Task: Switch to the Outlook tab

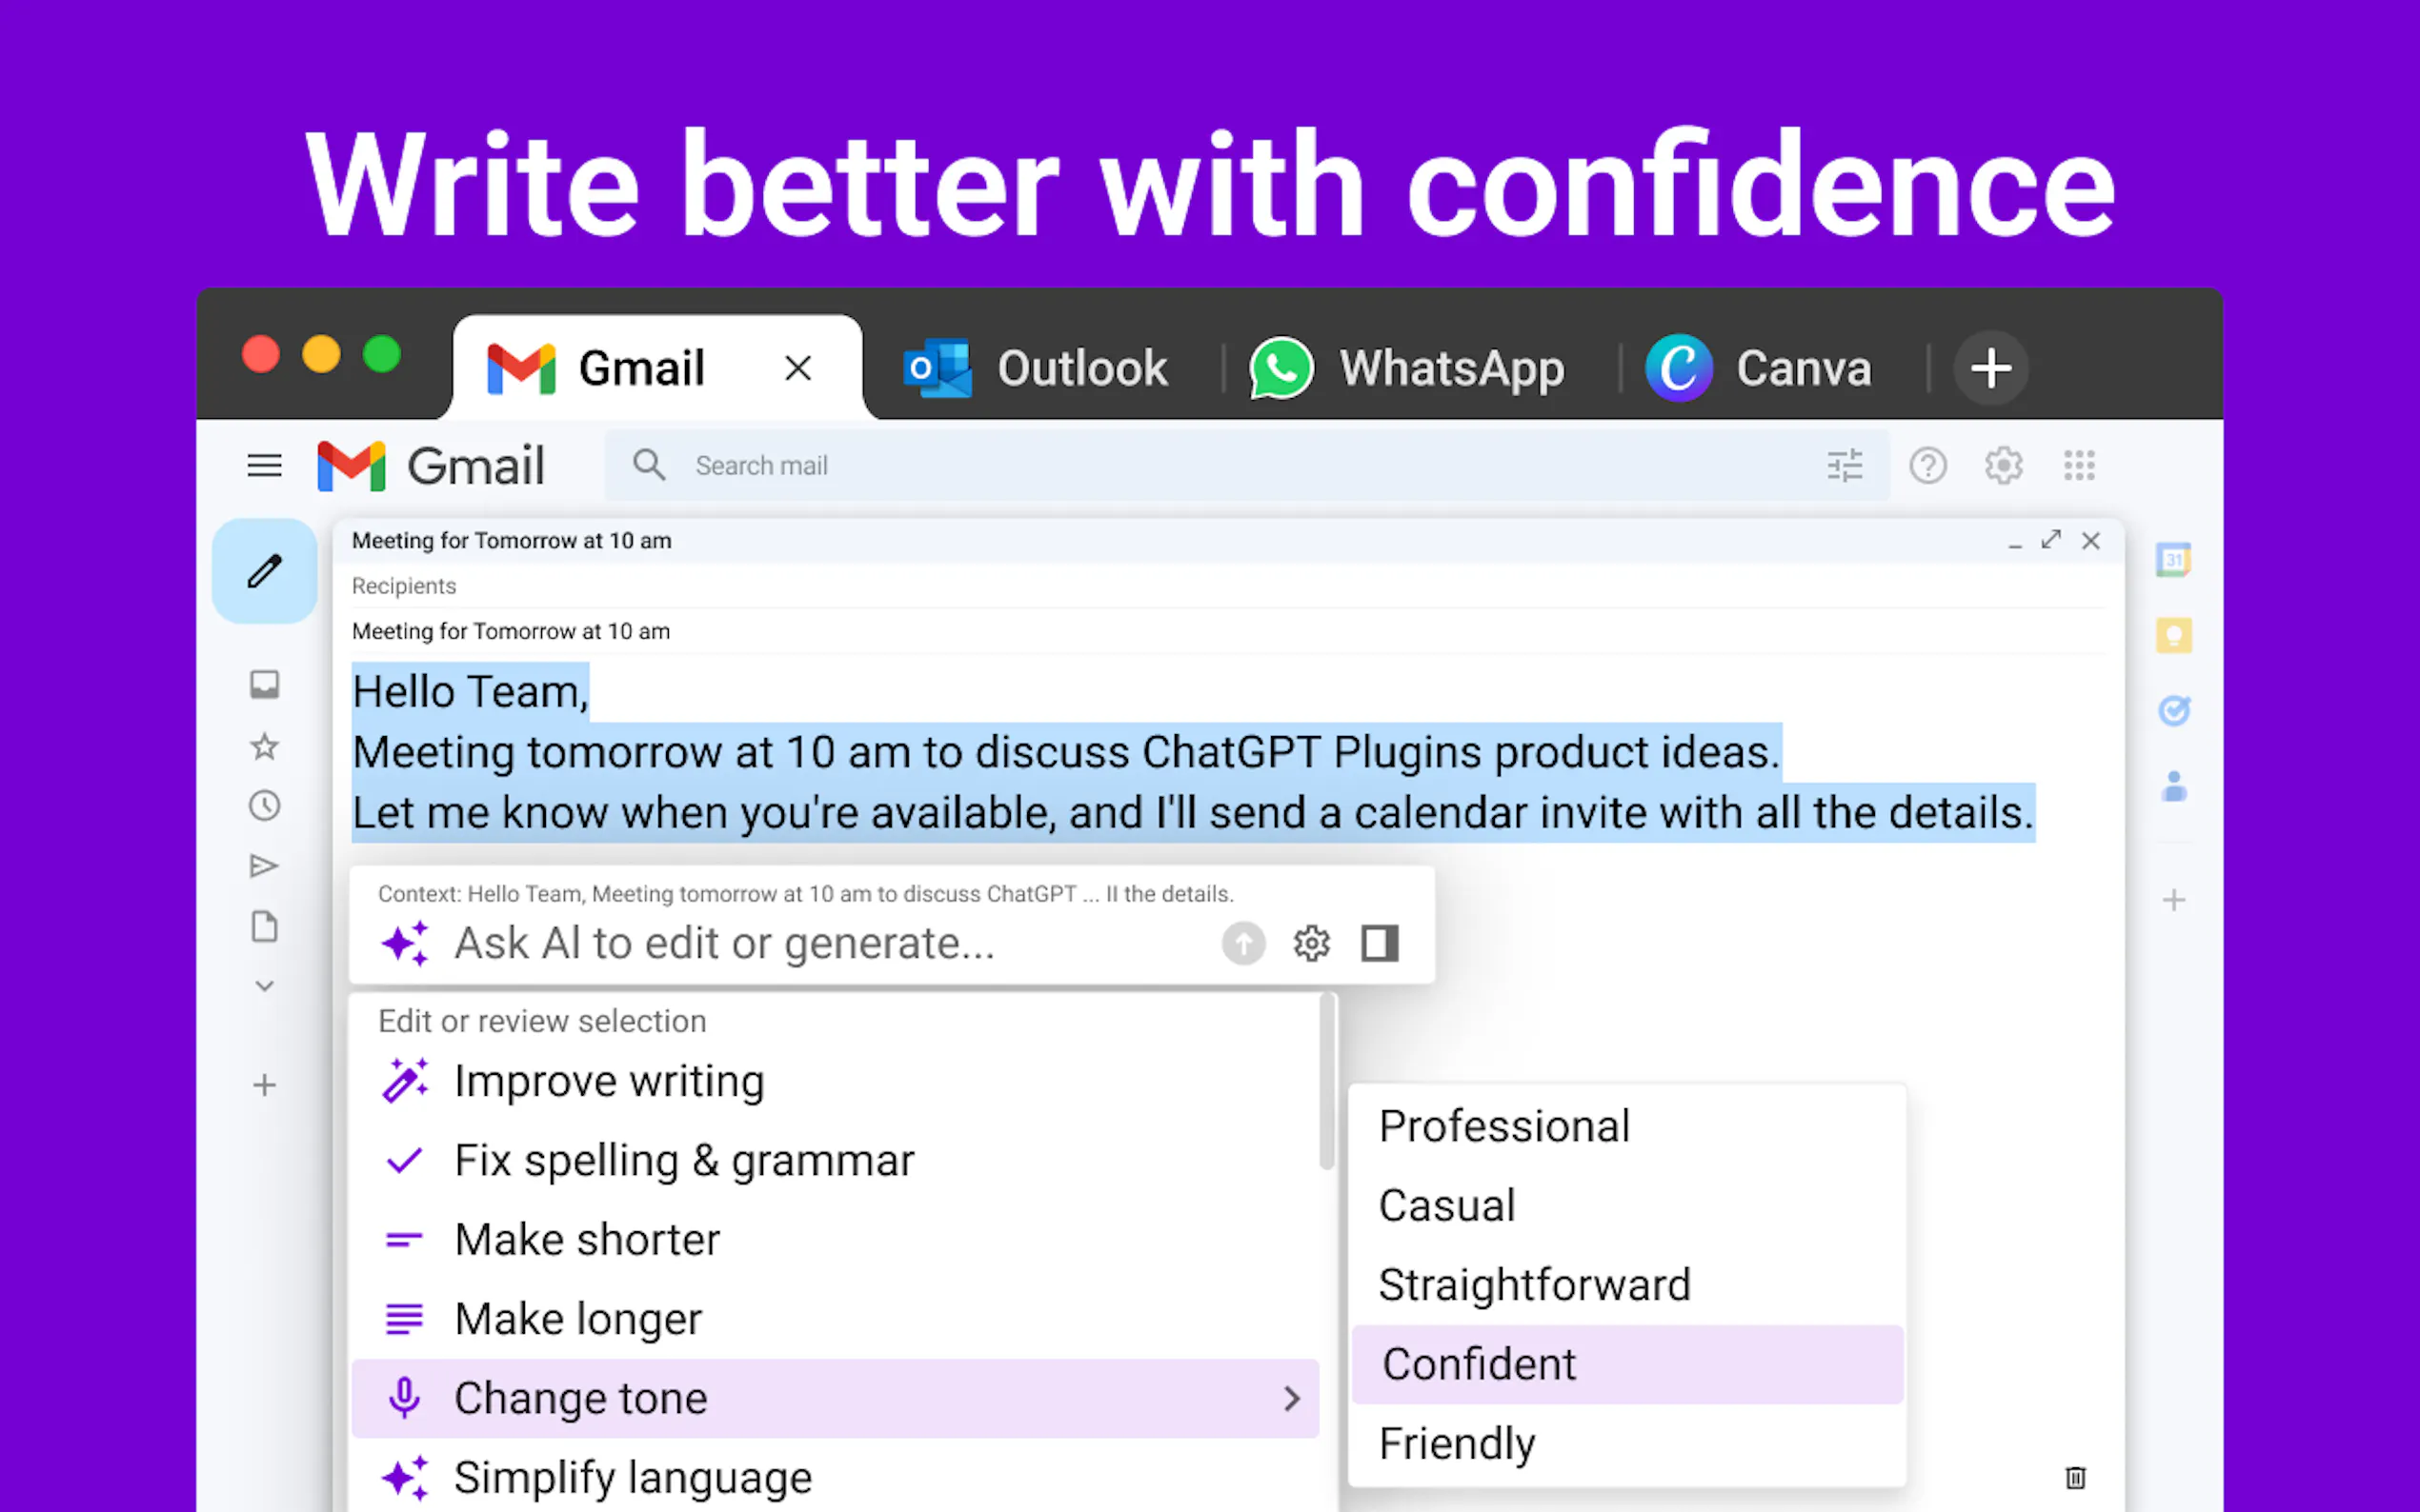Action: (x=1037, y=368)
